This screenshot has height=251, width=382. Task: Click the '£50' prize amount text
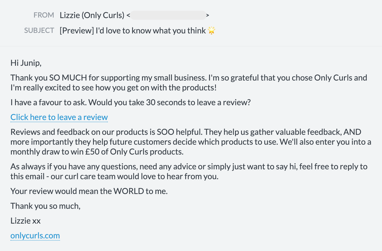92,152
